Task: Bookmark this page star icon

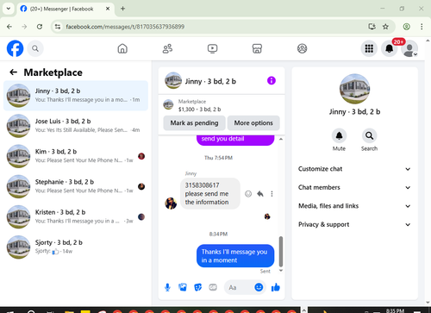Action: [x=385, y=27]
